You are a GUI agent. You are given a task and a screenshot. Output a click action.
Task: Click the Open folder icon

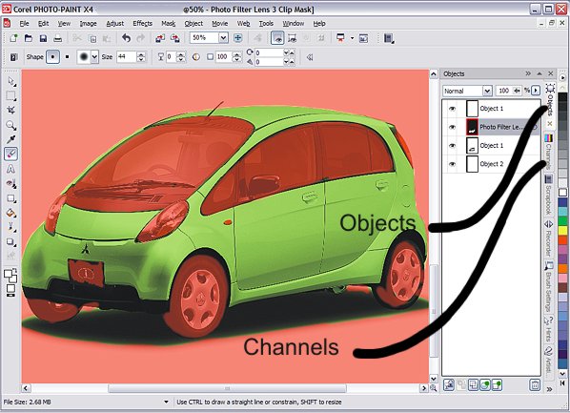click(x=29, y=38)
